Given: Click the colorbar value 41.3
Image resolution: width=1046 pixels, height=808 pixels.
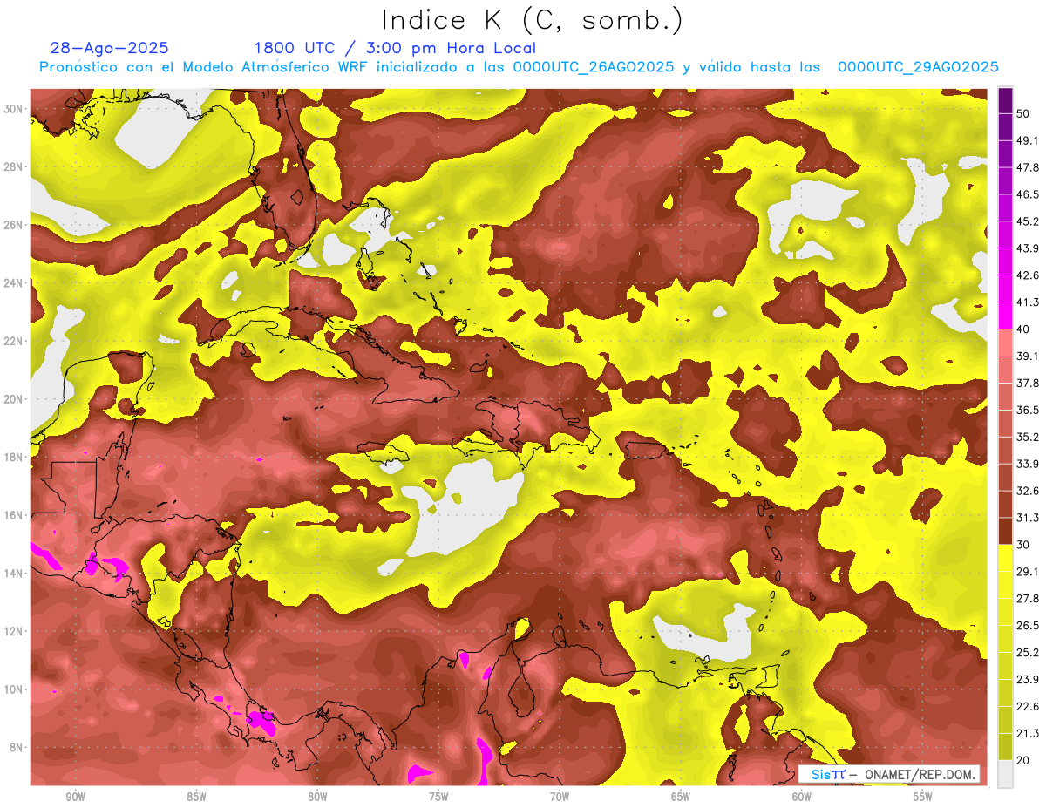Looking at the screenshot, I should pyautogui.click(x=1028, y=302).
